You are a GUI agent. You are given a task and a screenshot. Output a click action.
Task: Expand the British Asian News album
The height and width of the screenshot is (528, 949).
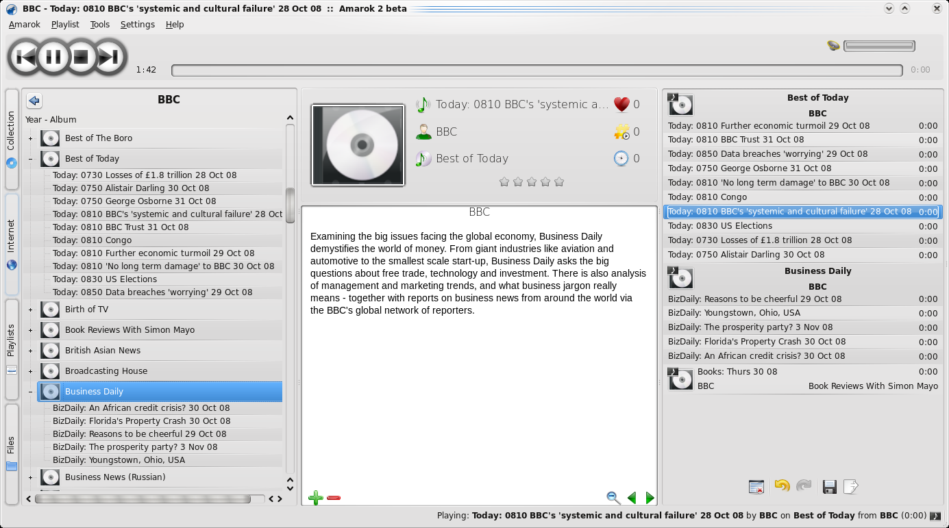point(30,351)
